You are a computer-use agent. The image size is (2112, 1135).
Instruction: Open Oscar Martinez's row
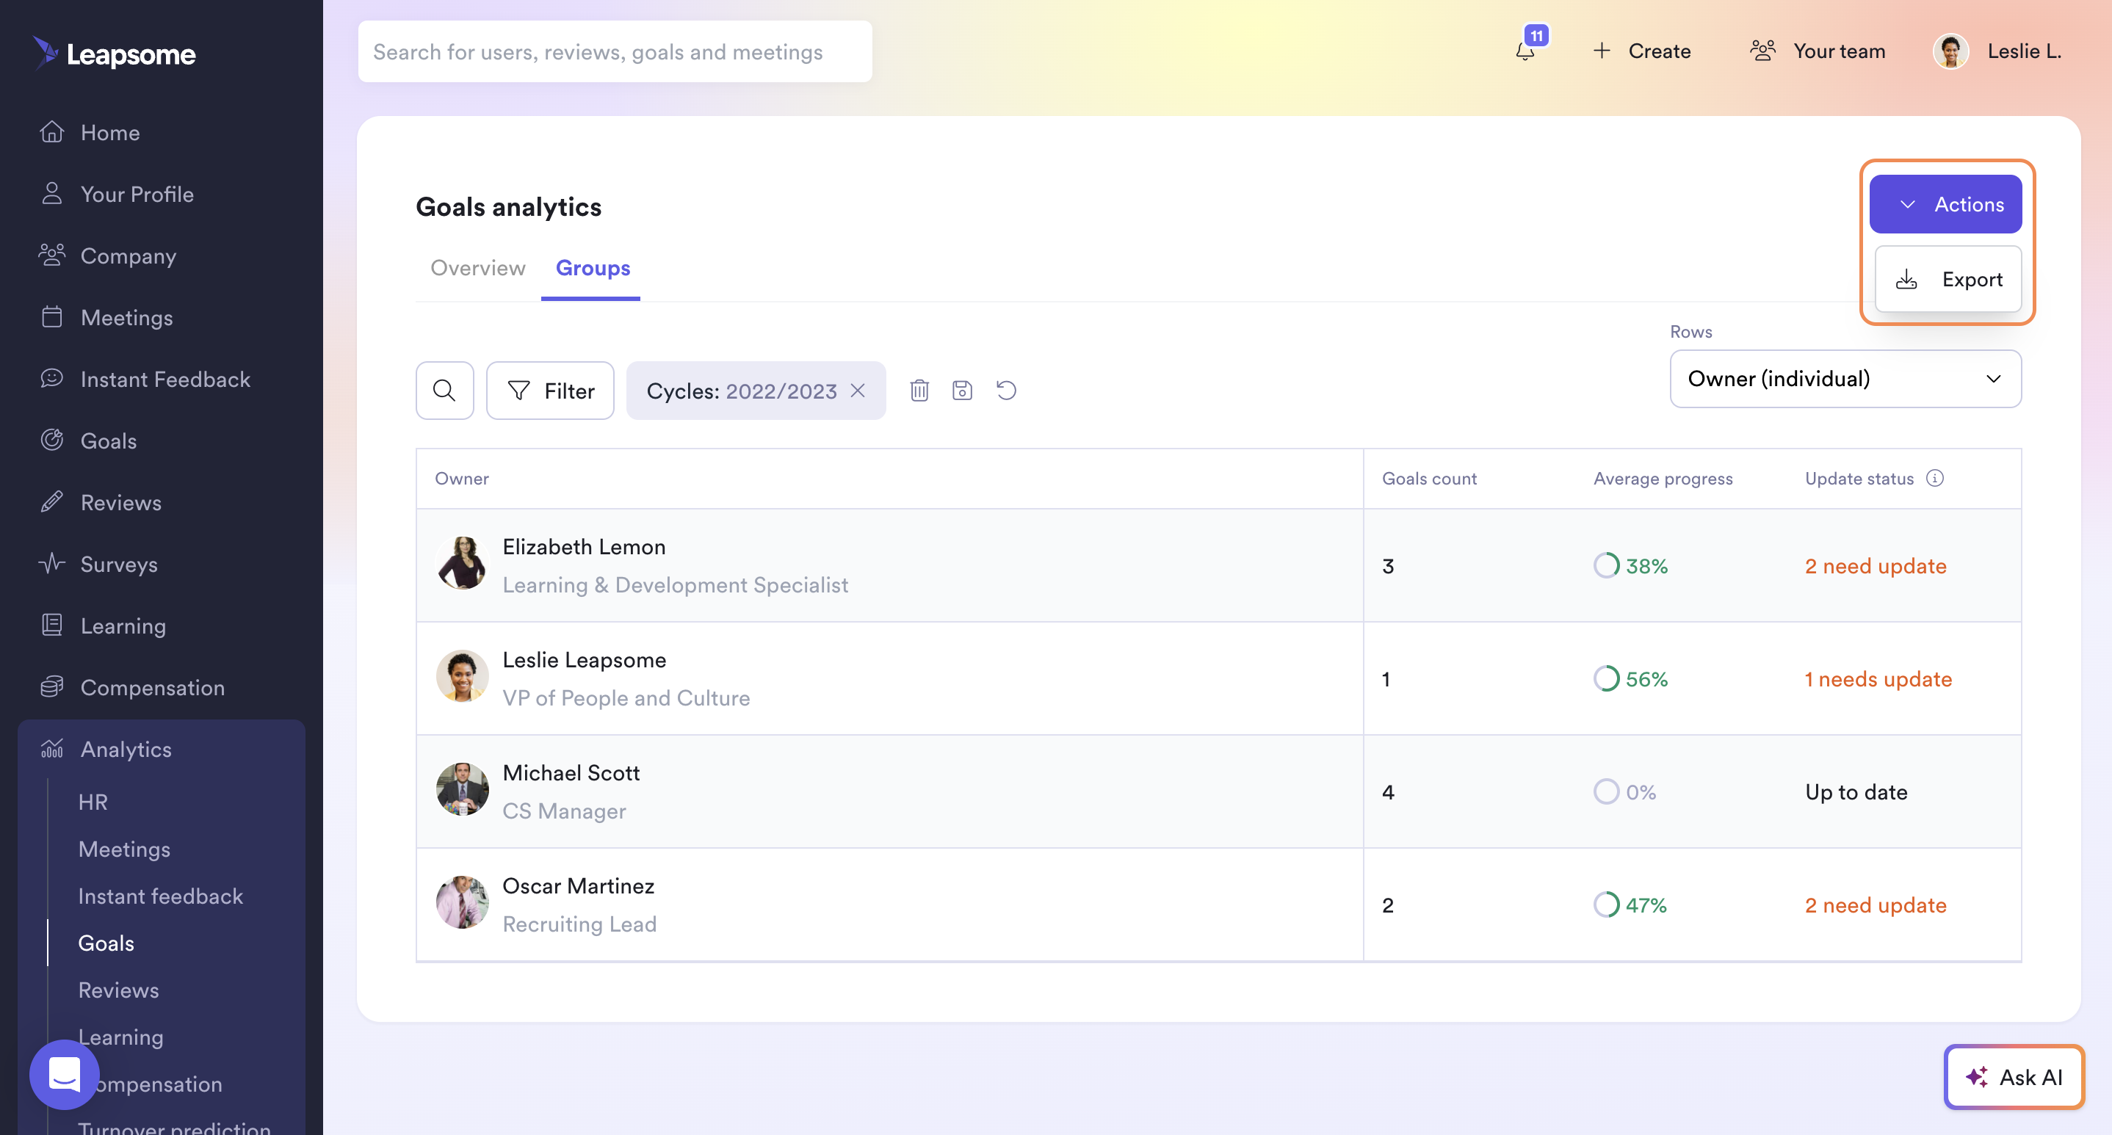click(1218, 904)
